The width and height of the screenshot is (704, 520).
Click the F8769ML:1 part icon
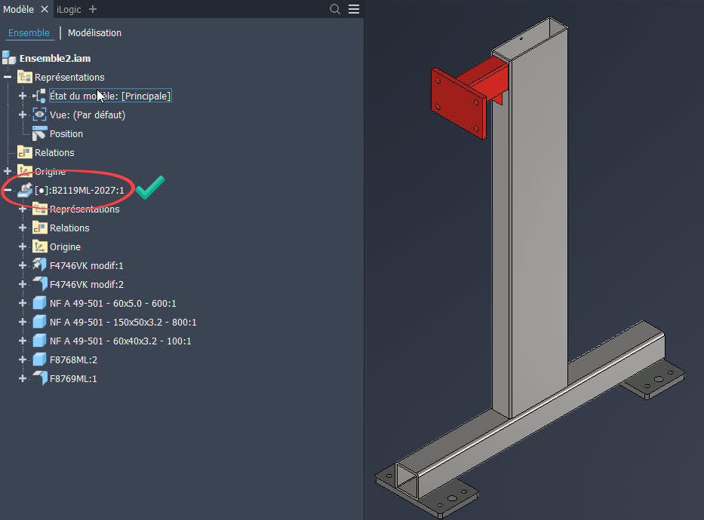pos(39,378)
